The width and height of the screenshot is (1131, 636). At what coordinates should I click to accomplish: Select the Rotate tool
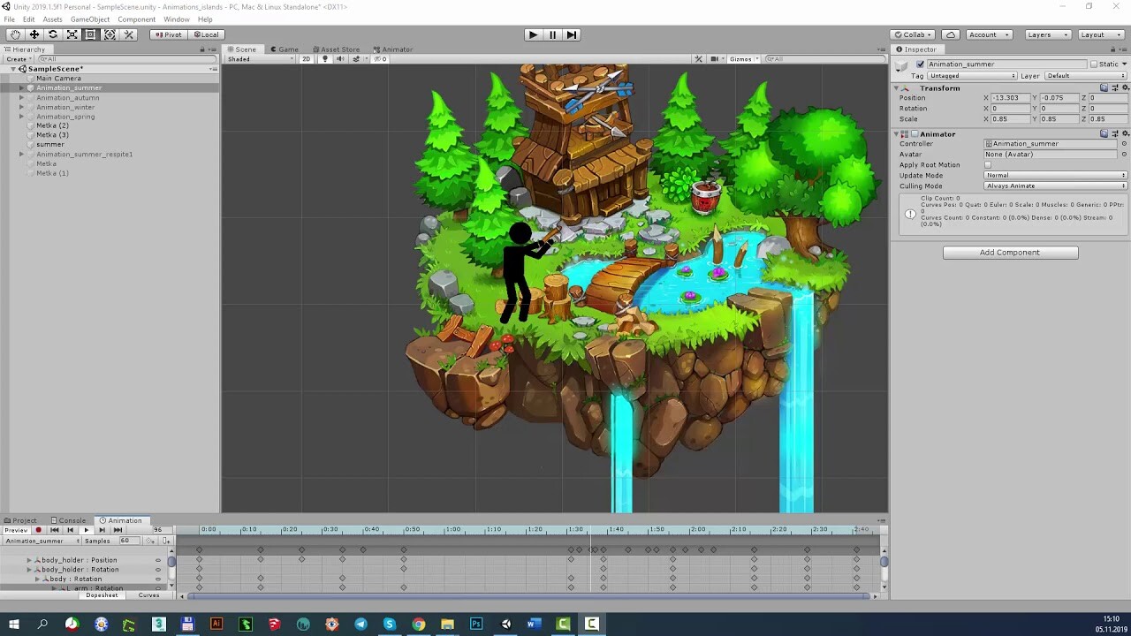pos(53,34)
